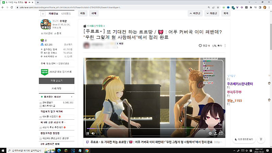Click browser back arrow
The height and width of the screenshot is (153, 272).
[x=3, y=7]
